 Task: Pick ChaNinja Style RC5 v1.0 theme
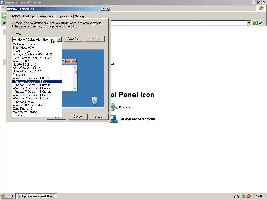pos(37,51)
